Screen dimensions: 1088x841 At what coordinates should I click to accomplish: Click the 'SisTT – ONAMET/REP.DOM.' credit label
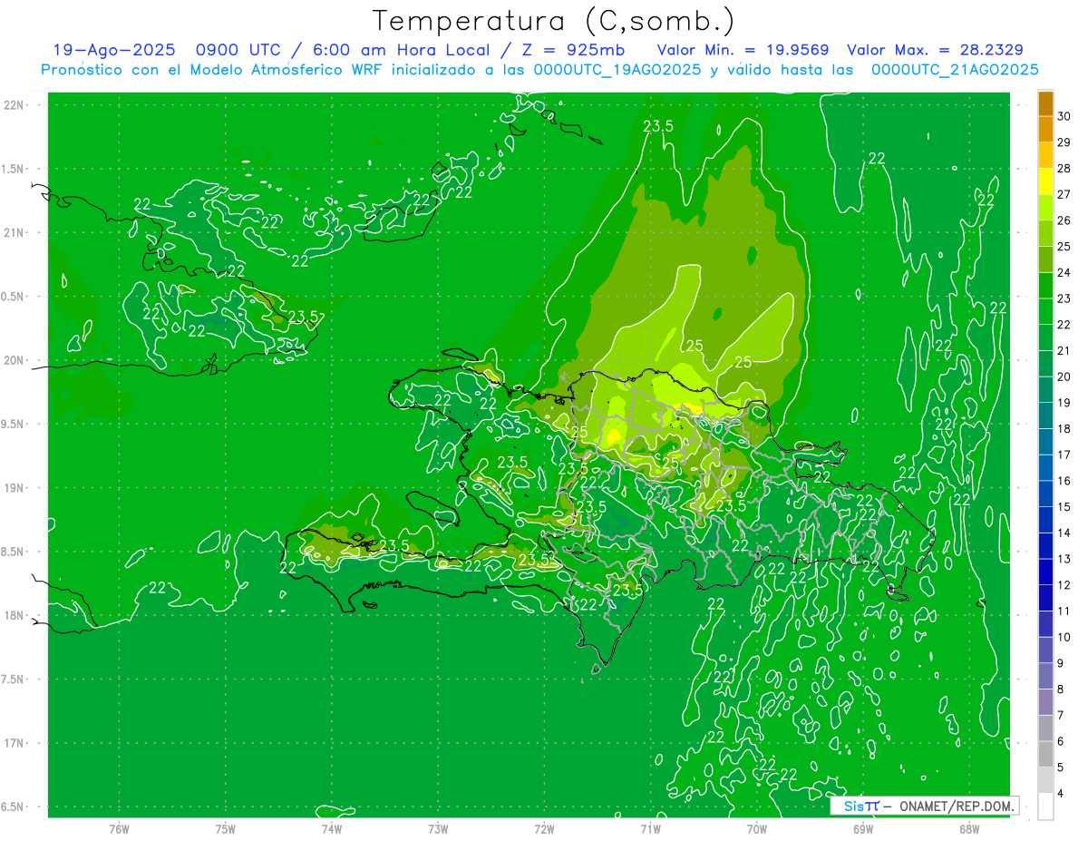coord(925,806)
